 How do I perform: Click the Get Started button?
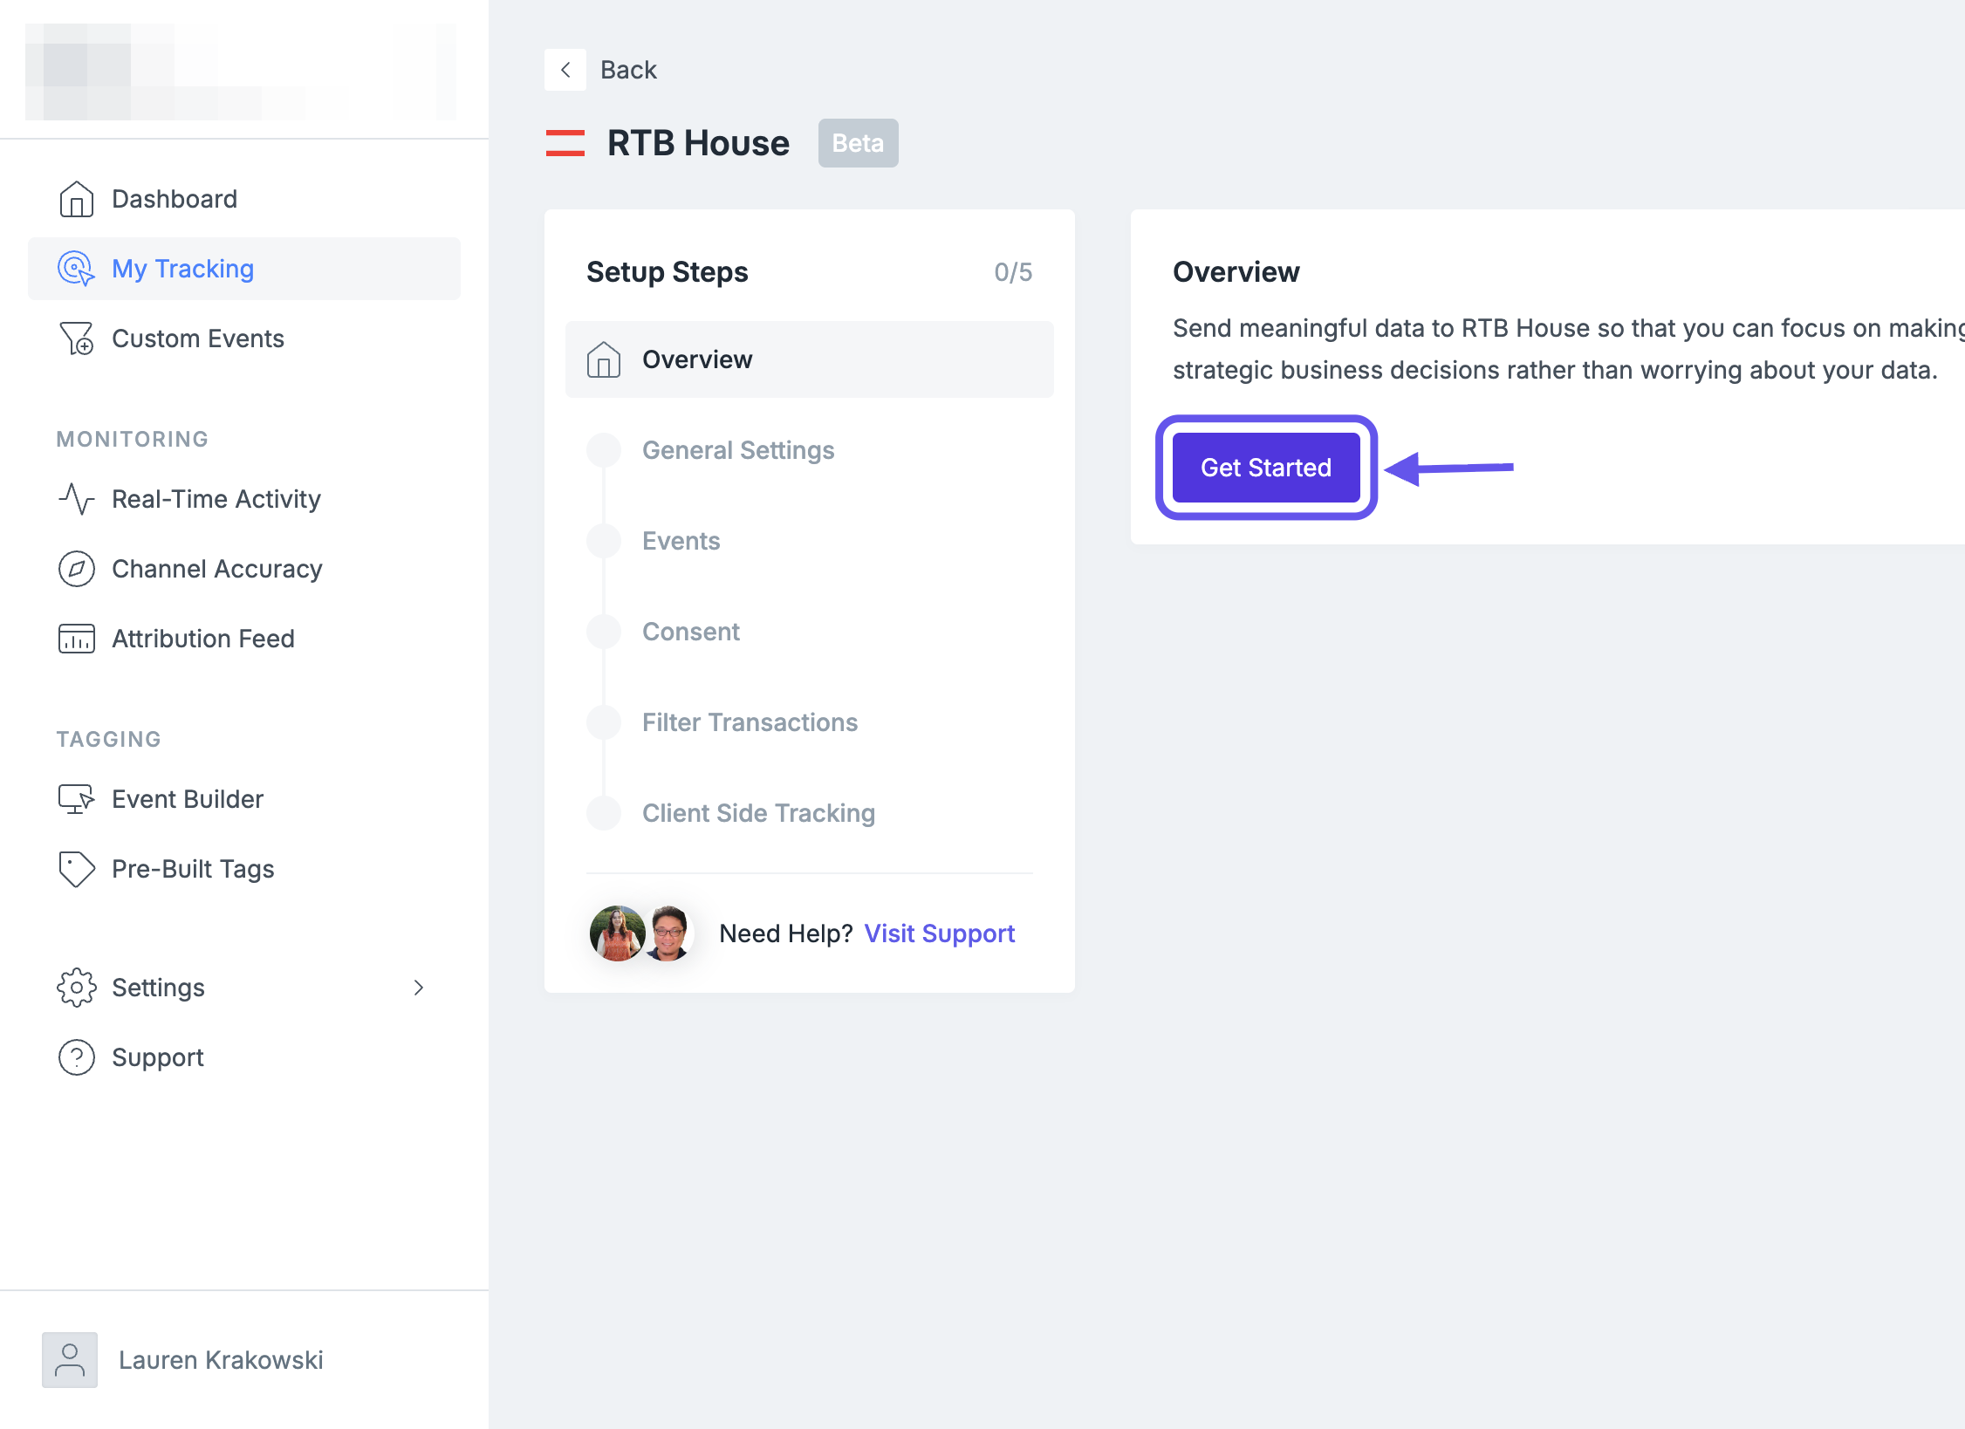1266,468
